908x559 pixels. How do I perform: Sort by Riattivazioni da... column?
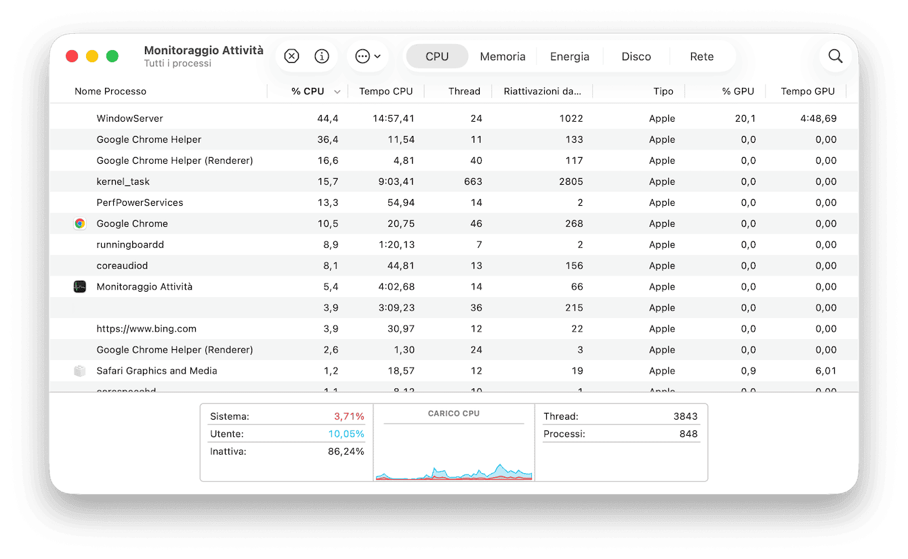tap(543, 91)
